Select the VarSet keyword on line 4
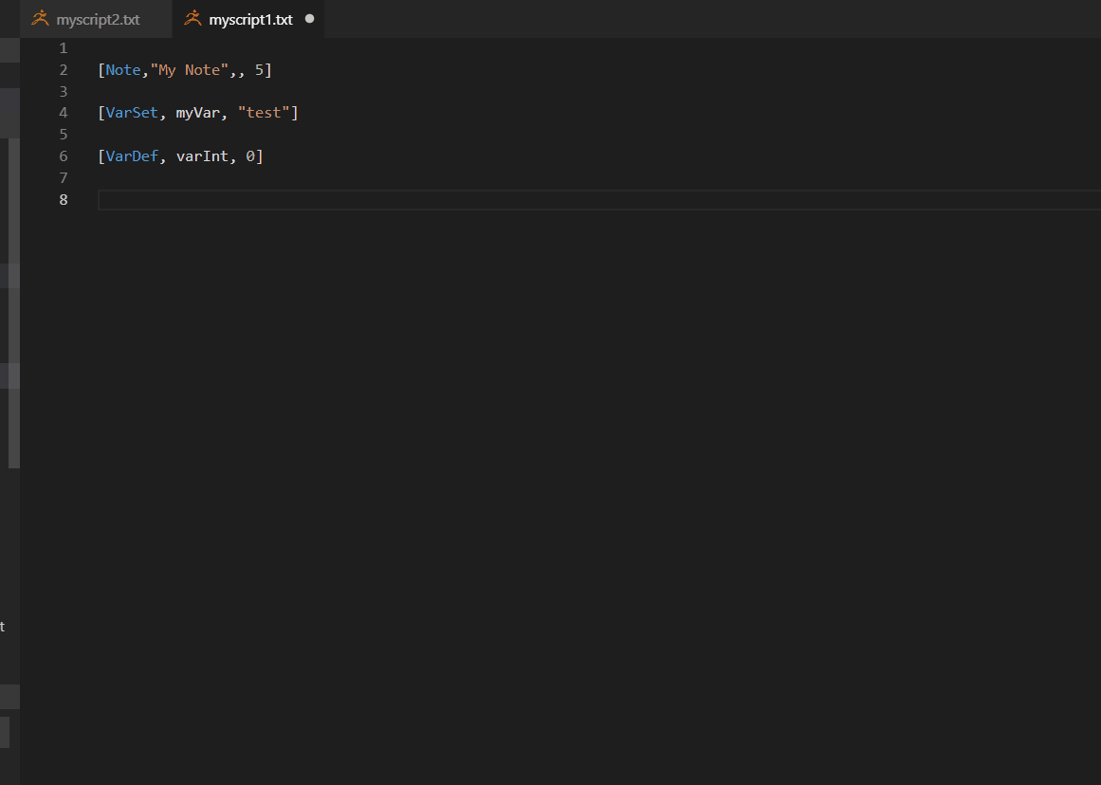The image size is (1101, 785). [x=132, y=112]
